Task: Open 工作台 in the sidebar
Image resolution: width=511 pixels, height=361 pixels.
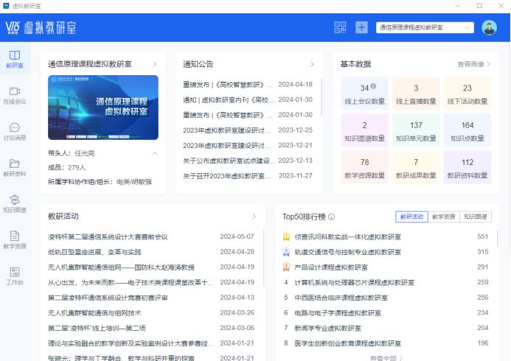Action: pos(15,276)
